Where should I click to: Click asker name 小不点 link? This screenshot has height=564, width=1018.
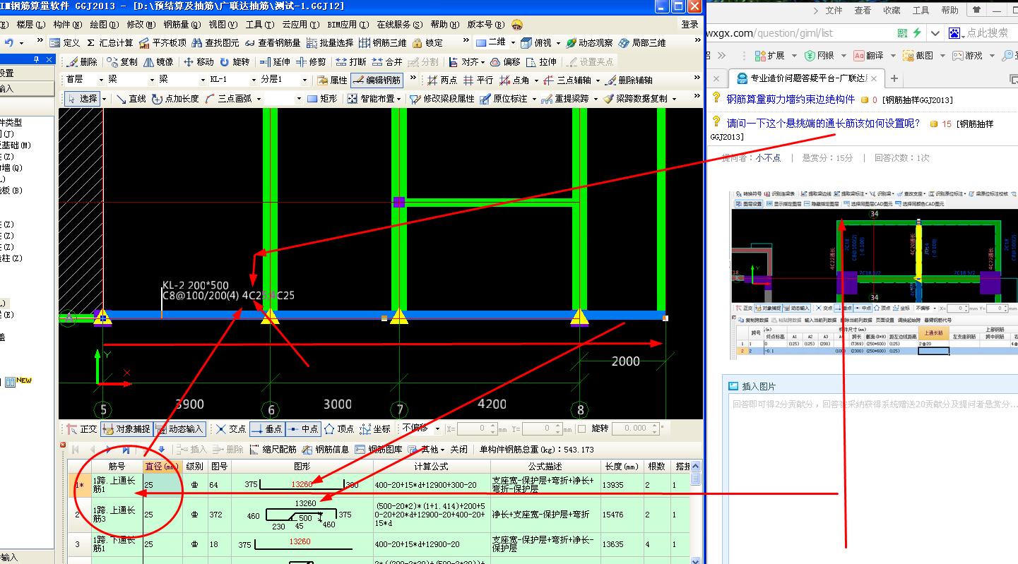click(768, 158)
